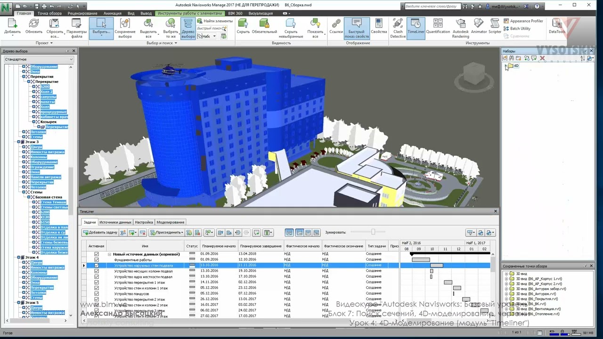This screenshot has height=339, width=603.
Task: Open the Стандартное dropdown in selection tree
Action: pos(39,59)
